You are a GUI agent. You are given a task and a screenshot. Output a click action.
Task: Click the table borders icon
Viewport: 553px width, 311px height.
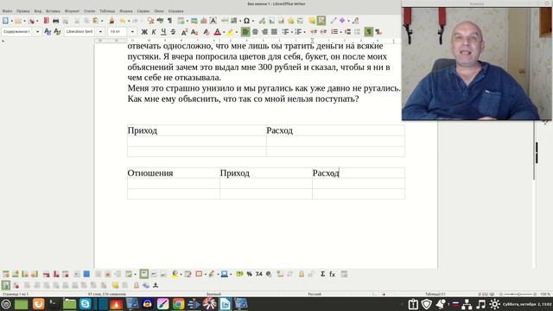tap(199, 274)
